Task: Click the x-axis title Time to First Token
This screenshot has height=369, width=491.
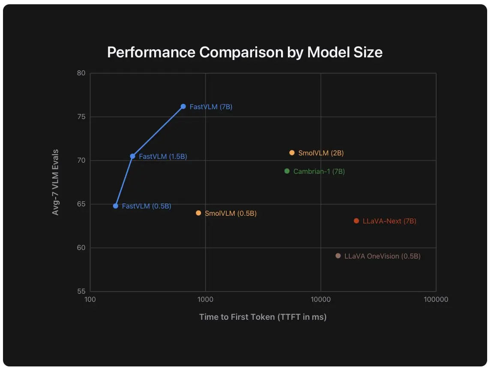Action: click(x=263, y=317)
